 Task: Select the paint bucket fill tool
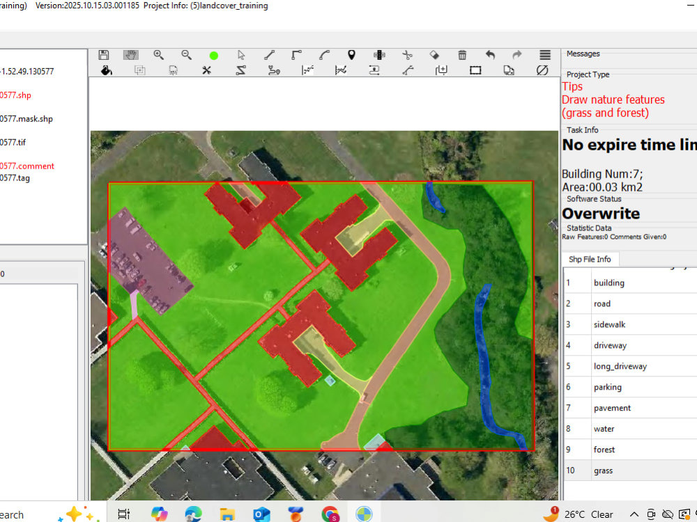point(106,70)
